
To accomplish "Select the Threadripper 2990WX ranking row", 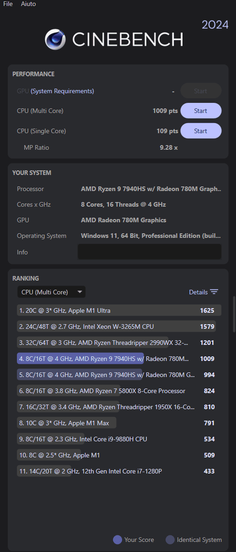I will 119,343.
